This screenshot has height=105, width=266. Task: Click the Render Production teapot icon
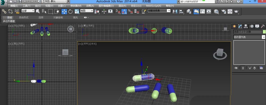236,11
